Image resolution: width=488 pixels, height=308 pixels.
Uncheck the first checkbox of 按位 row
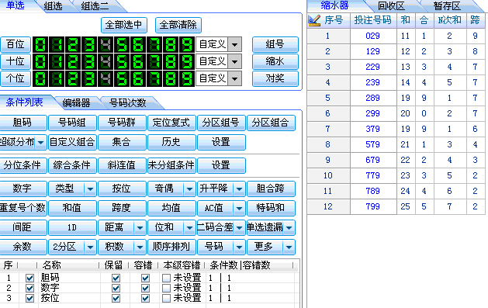pos(30,299)
